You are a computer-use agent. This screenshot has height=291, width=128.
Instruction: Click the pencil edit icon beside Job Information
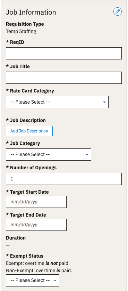tap(118, 12)
